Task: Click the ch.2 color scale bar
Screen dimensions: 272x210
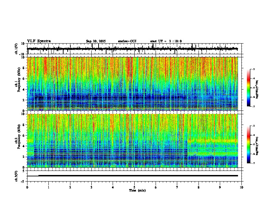Action: [249, 144]
